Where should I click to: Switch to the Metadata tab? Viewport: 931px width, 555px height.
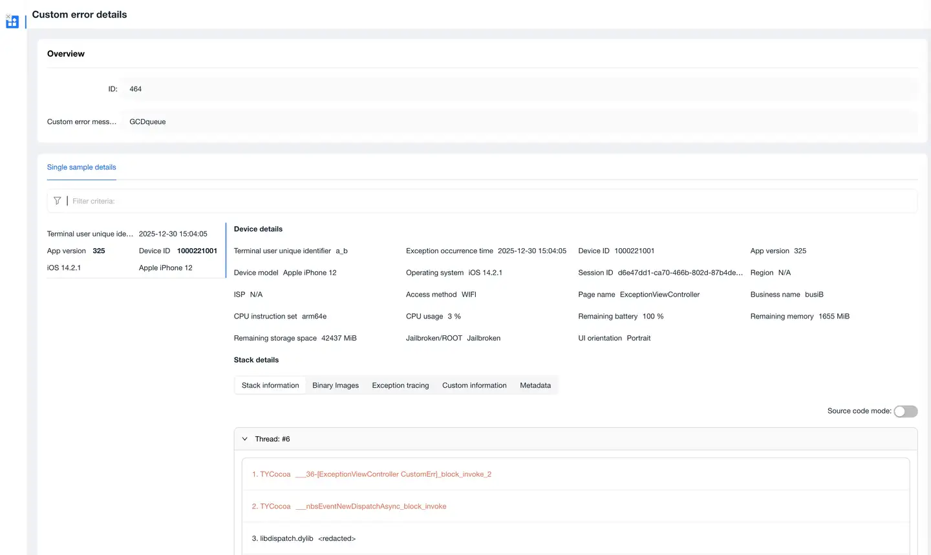tap(535, 386)
